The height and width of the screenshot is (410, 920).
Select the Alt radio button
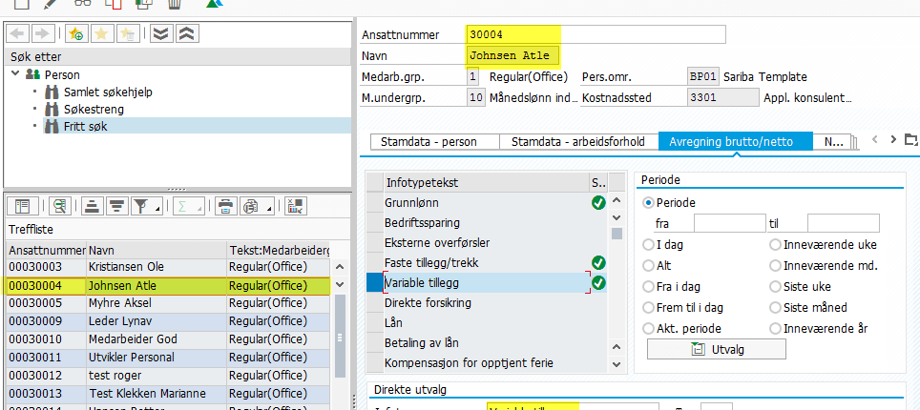[x=648, y=266]
